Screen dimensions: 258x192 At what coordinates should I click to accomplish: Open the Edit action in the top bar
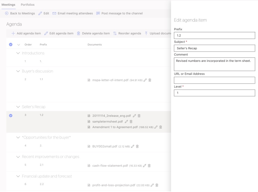point(44,13)
